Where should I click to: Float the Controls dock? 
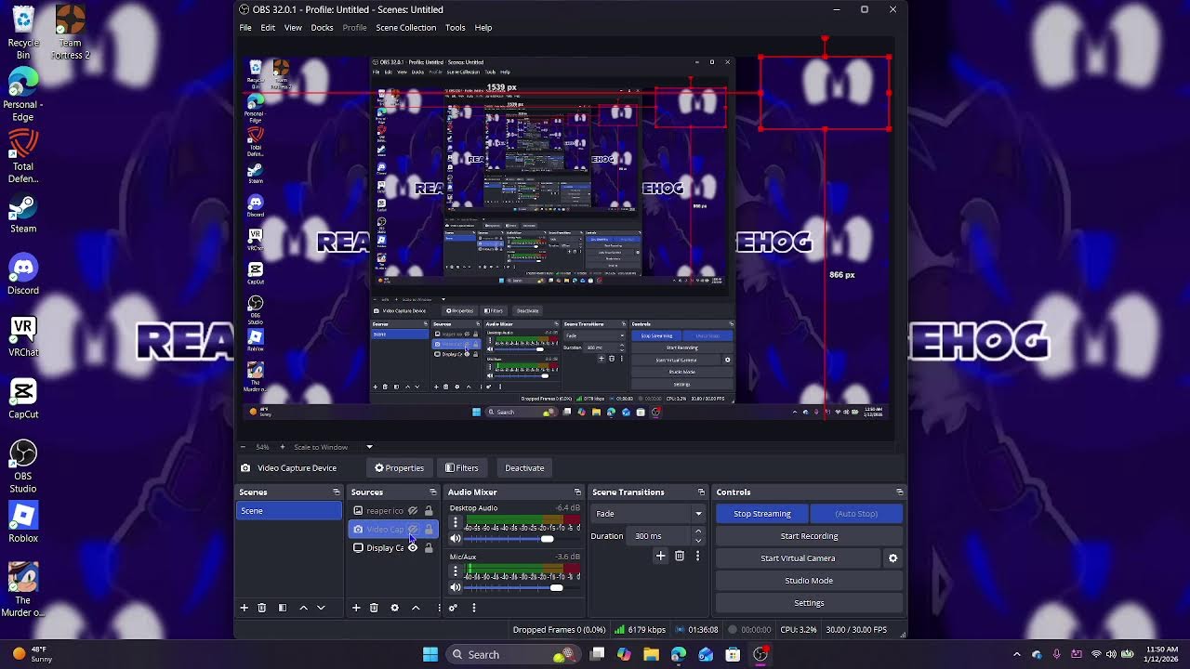coord(899,492)
